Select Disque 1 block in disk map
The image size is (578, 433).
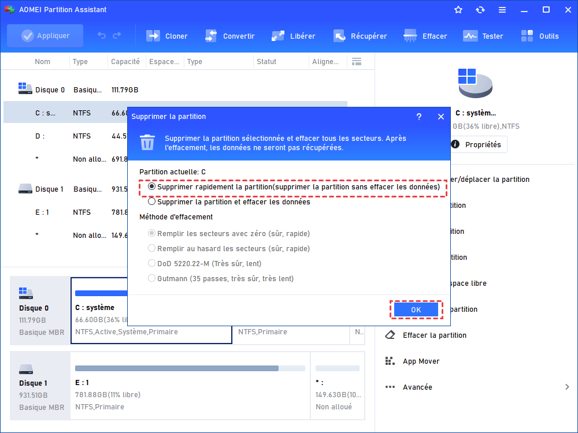point(40,386)
